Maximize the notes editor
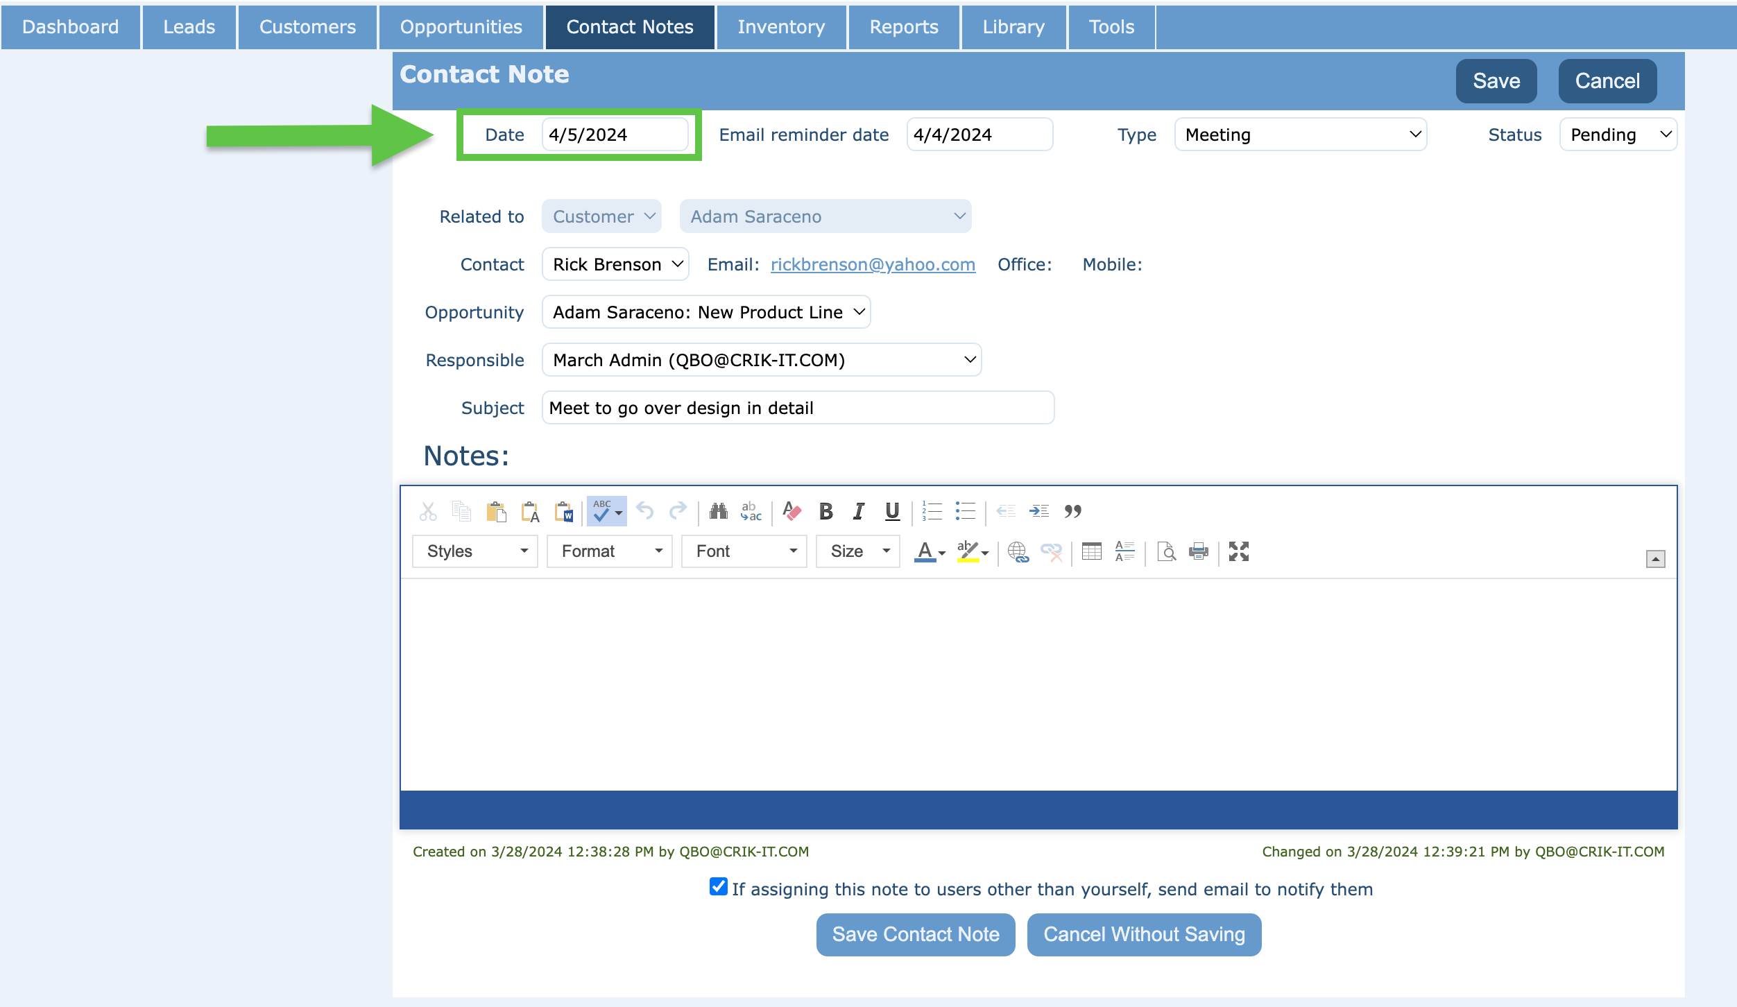This screenshot has width=1737, height=1007. pyautogui.click(x=1238, y=551)
